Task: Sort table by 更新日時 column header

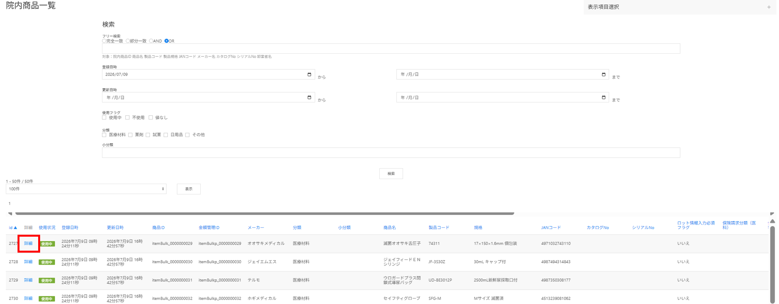Action: pos(115,228)
